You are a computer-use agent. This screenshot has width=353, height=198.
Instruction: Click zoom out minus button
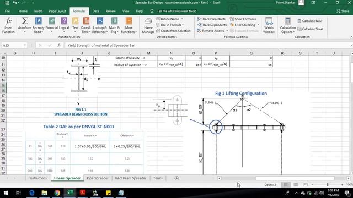313,185
